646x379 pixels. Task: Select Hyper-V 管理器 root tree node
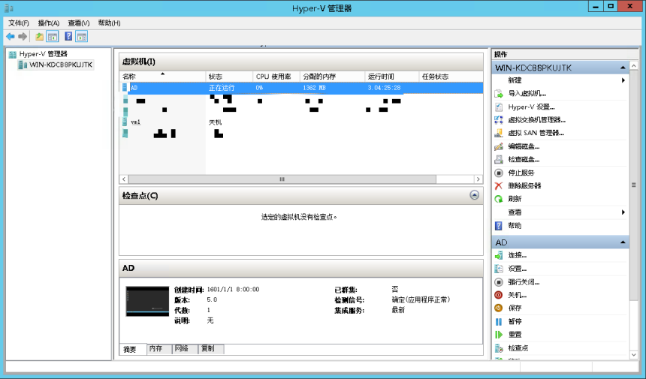click(43, 54)
